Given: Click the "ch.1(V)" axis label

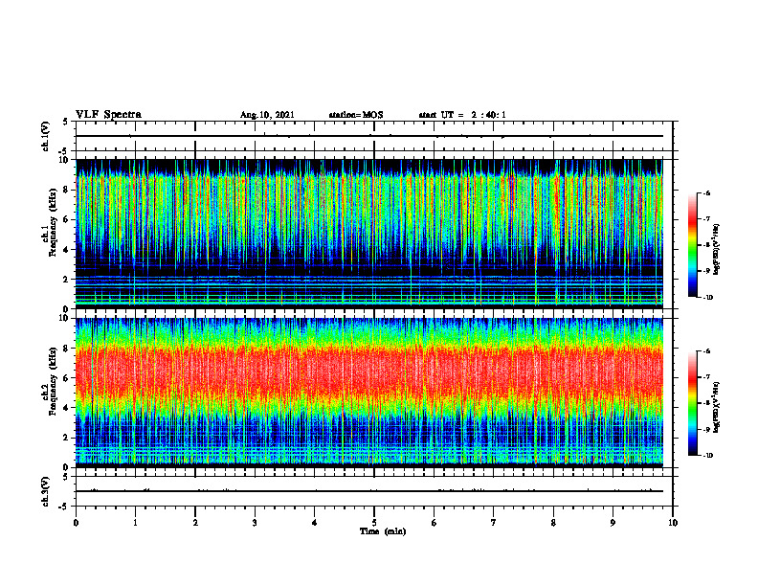Looking at the screenshot, I should [x=45, y=136].
